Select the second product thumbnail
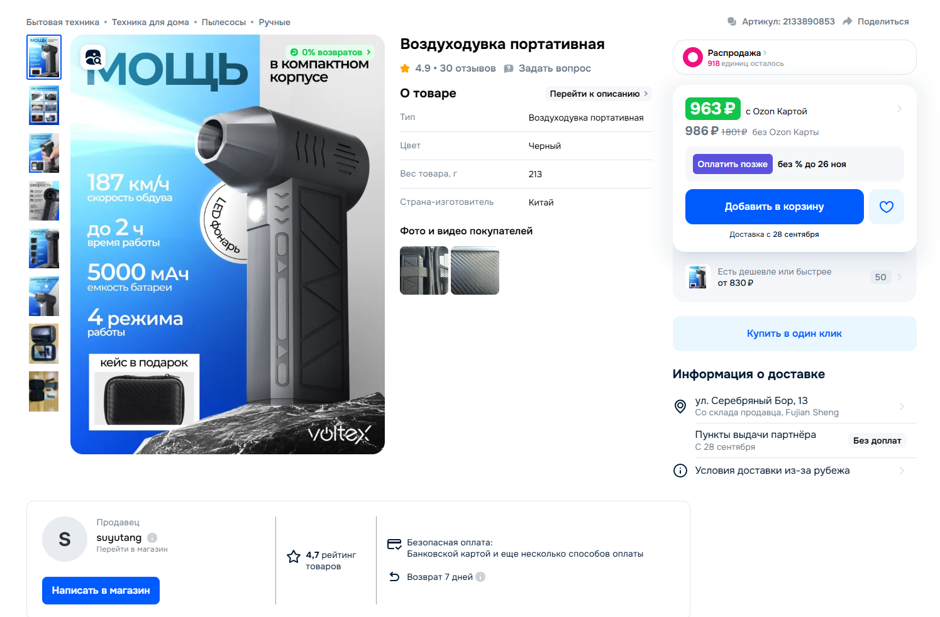Viewport: 940px width, 617px height. point(44,105)
